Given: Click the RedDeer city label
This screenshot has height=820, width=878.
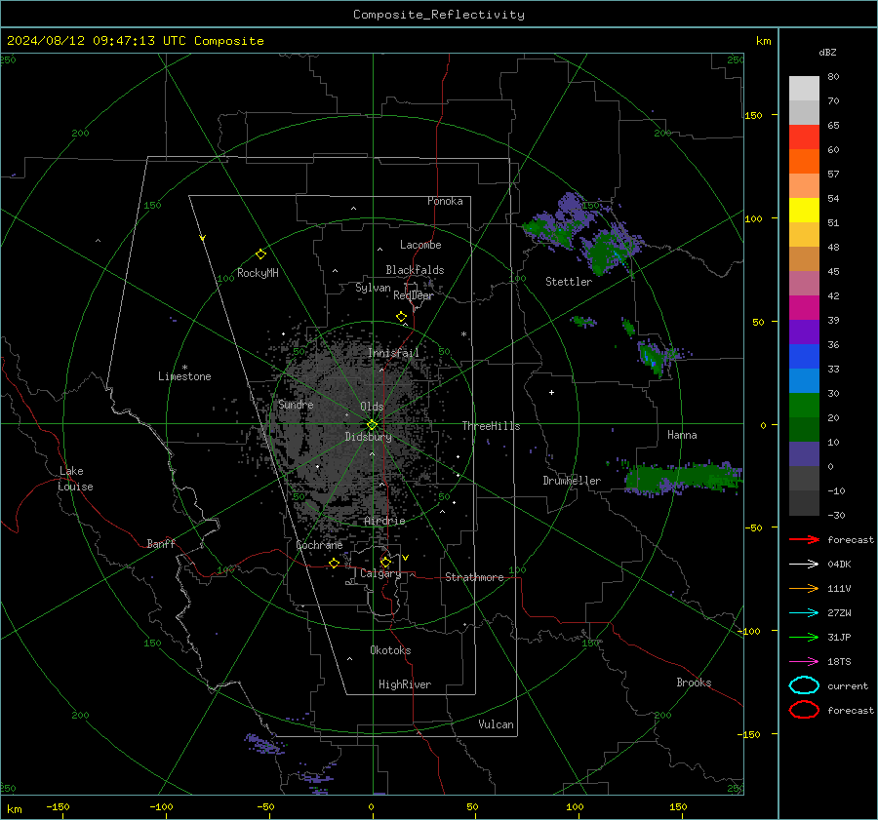Looking at the screenshot, I should [x=414, y=295].
